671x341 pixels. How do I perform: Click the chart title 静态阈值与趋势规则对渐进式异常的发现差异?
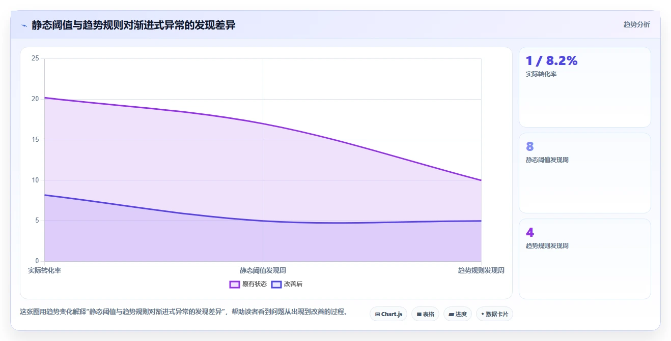coord(133,25)
